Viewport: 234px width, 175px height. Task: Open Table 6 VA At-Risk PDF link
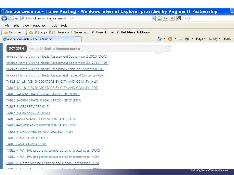[26, 144]
